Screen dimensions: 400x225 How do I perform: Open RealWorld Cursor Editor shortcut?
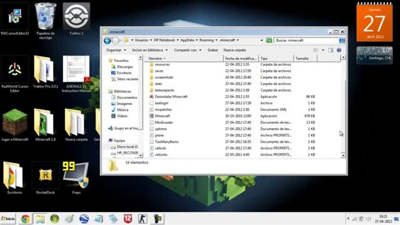14,74
